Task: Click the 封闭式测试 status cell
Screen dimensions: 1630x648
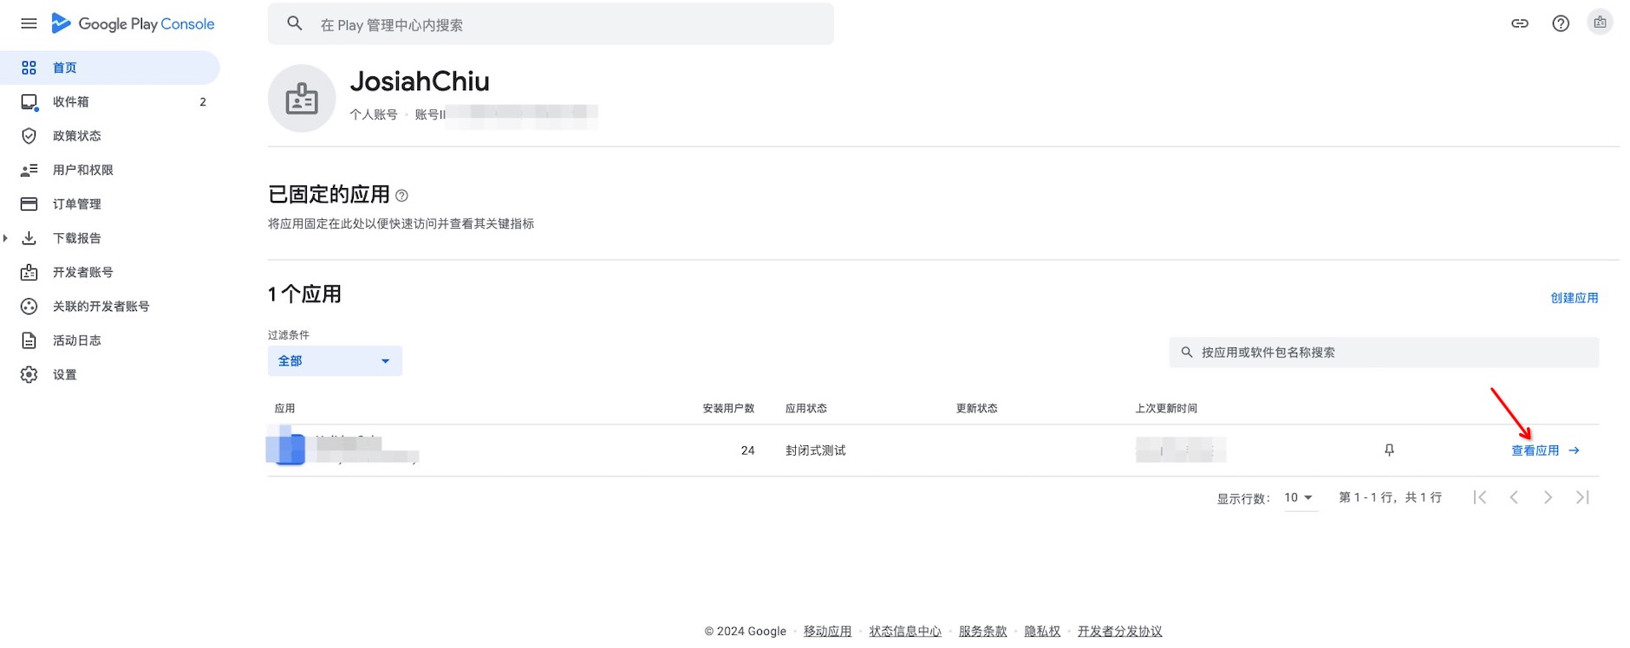Action: point(816,450)
